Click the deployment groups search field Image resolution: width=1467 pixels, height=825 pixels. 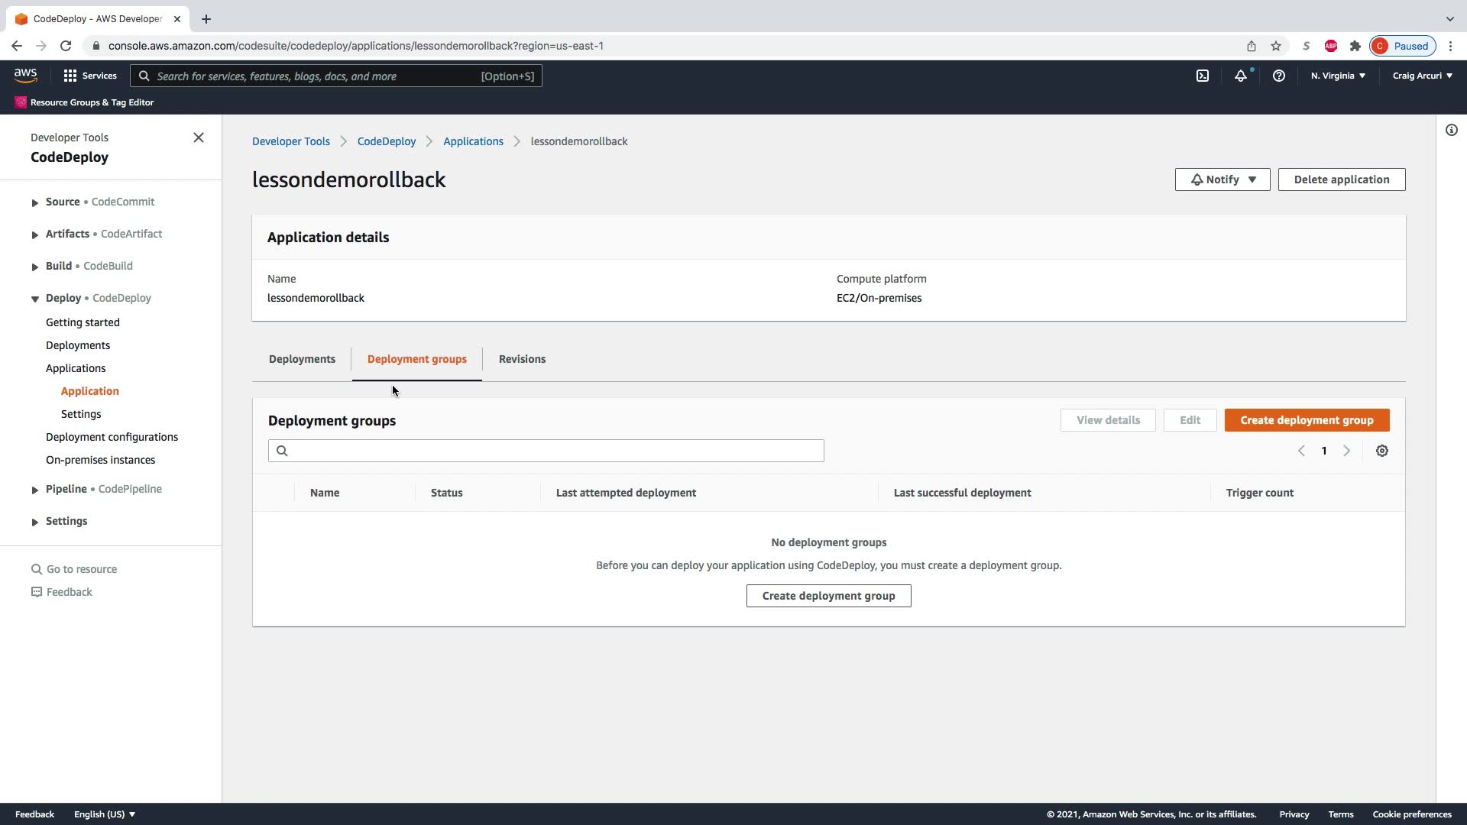546,451
